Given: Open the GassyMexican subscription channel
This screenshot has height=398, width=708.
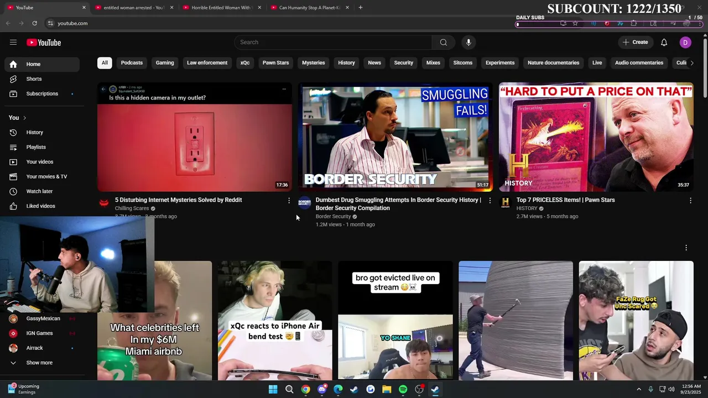Looking at the screenshot, I should [42, 318].
